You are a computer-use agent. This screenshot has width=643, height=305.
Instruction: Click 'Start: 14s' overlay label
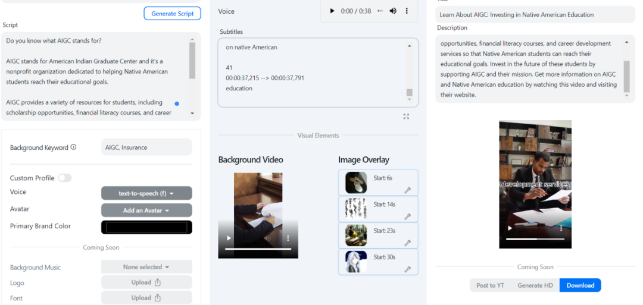coord(385,205)
